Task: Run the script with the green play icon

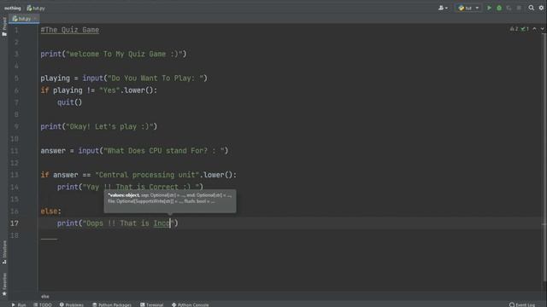Action: pos(489,8)
